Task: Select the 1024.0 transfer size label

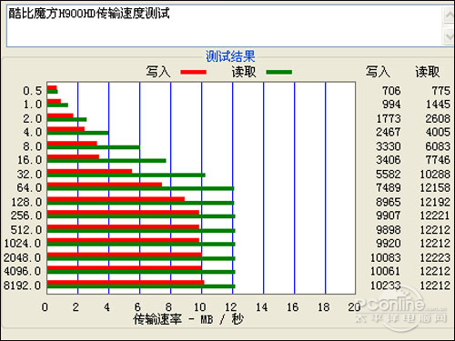Action: [x=23, y=243]
